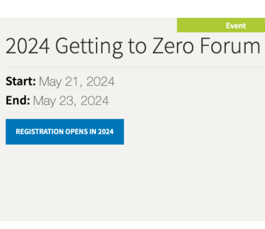The image size is (265, 229).
Task: Click May in the start date
Action: tap(50, 82)
